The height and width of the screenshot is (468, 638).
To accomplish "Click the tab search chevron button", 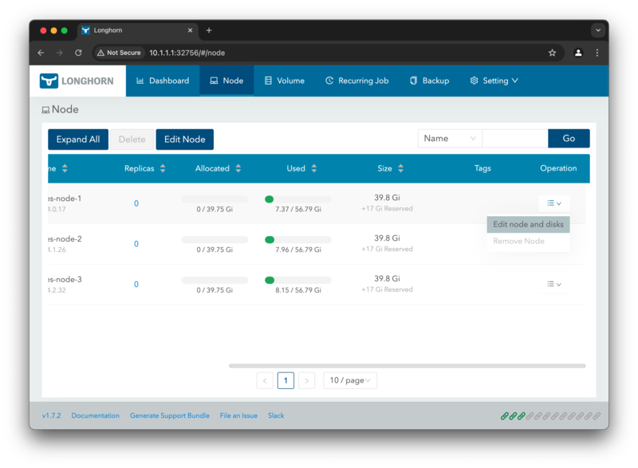I will (x=598, y=30).
